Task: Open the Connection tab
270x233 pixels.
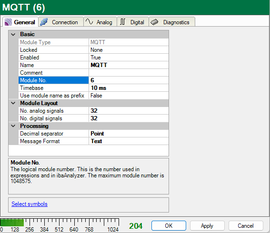Action: [61, 22]
